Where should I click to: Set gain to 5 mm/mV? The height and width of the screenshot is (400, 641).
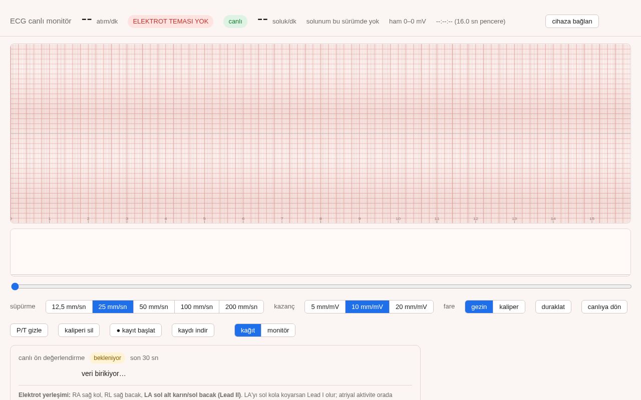coord(325,306)
